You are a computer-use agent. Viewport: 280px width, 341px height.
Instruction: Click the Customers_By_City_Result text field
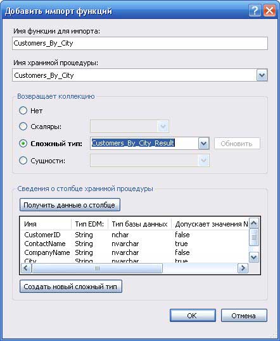[x=144, y=144]
